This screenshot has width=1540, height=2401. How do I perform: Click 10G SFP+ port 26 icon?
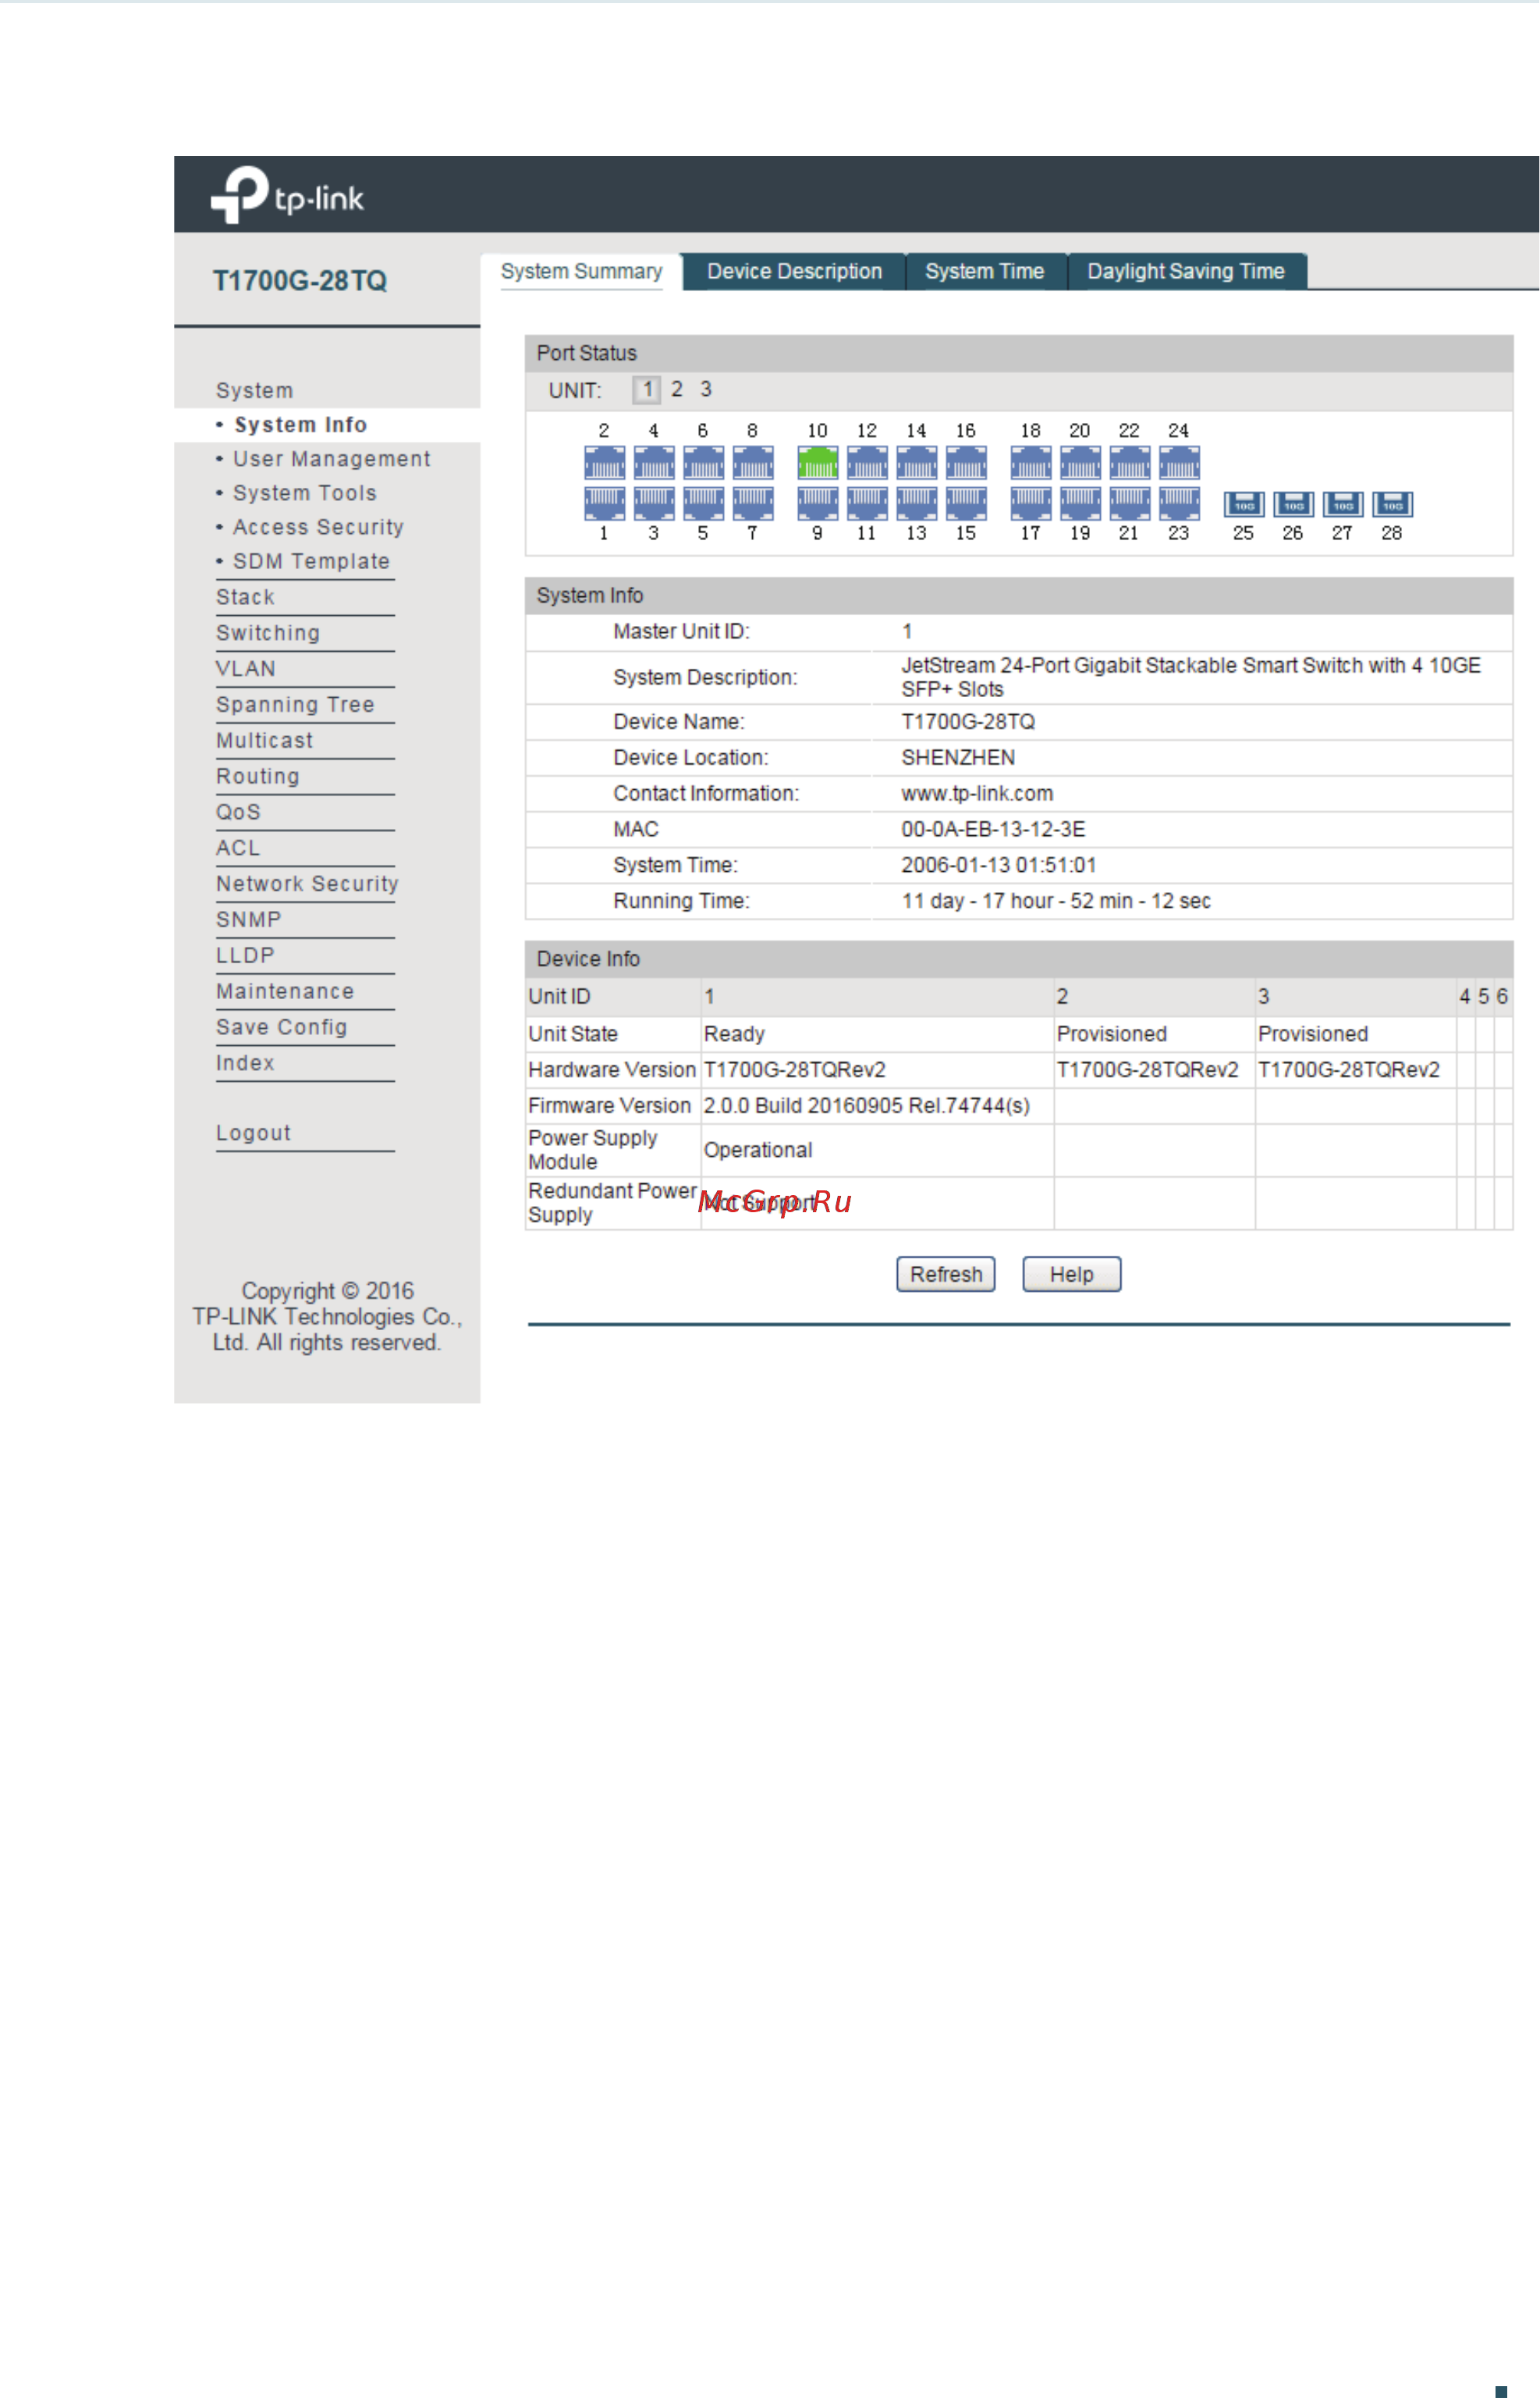(1293, 503)
